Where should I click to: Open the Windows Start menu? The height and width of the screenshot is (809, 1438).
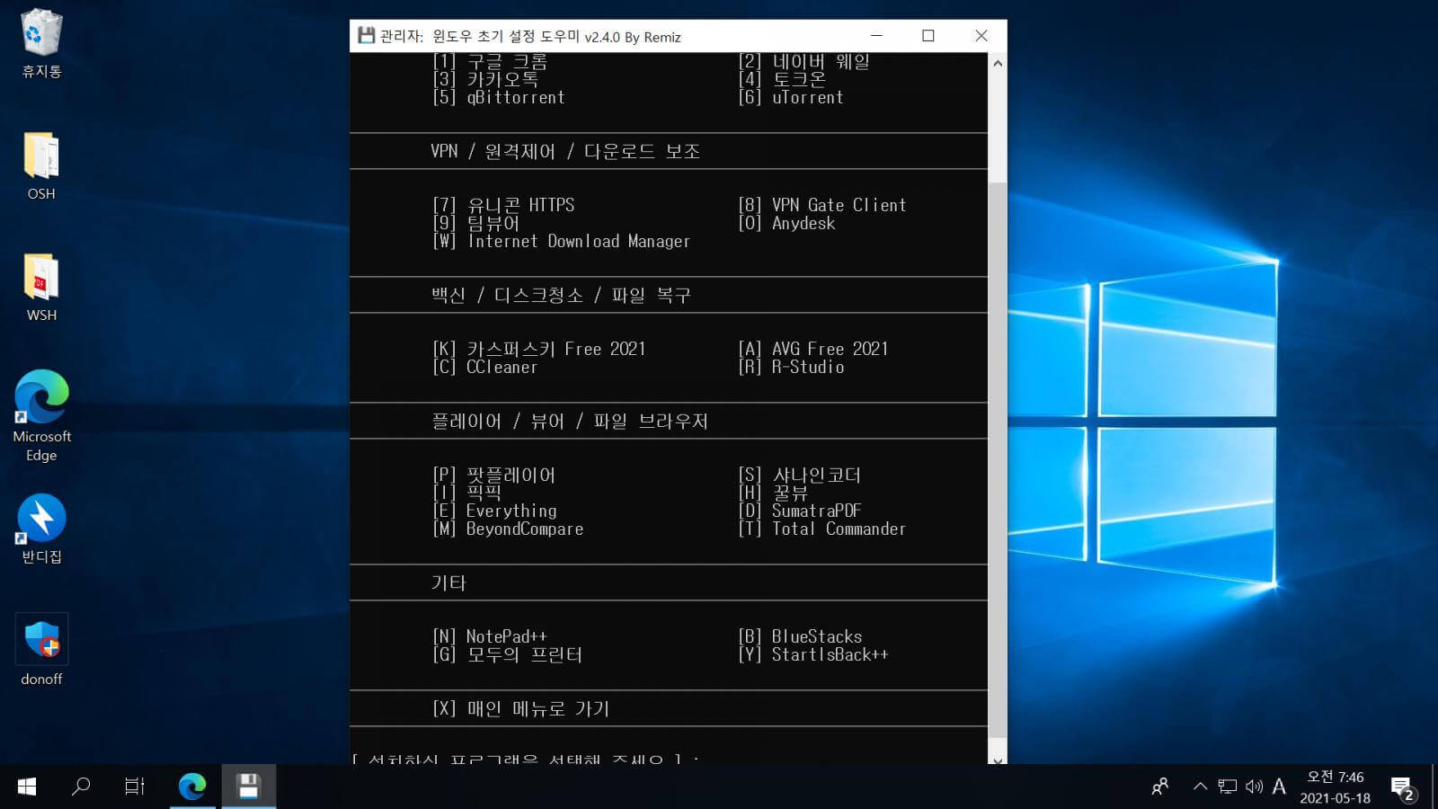(27, 787)
